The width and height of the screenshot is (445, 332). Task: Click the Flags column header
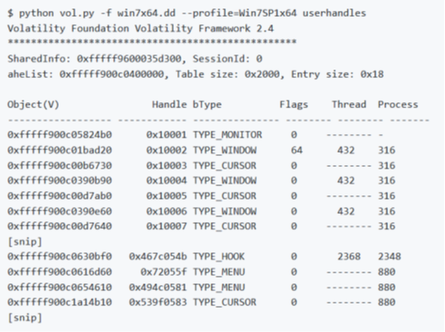click(x=294, y=105)
